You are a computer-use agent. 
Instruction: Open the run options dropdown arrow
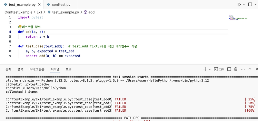[x=244, y=5]
